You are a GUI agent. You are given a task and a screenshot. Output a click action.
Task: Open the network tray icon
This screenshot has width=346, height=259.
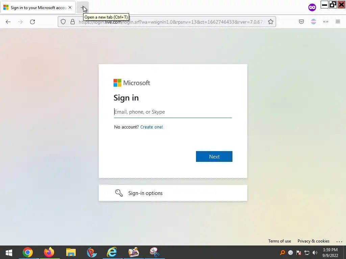tap(307, 253)
